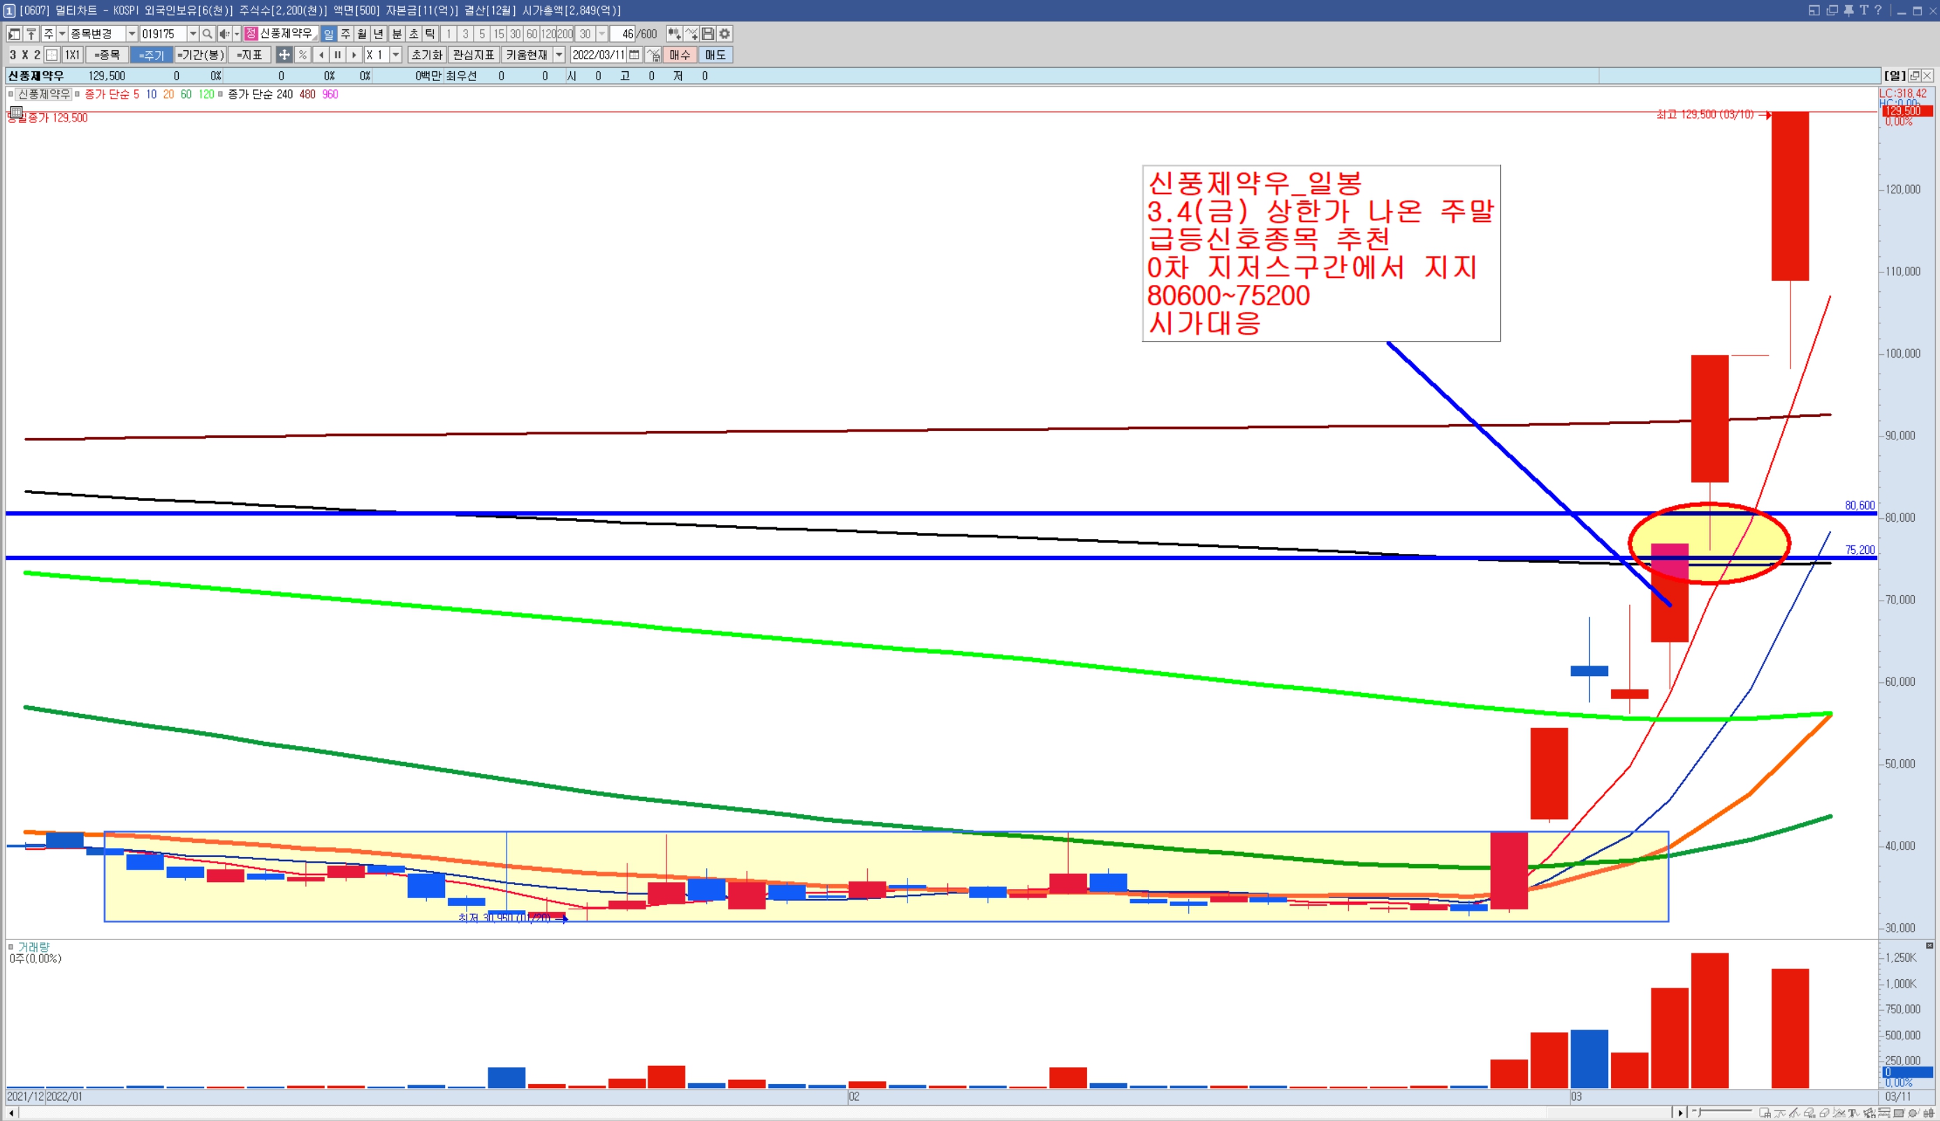The height and width of the screenshot is (1121, 1940).
Task: Switch to monthly 월 chart period
Action: pyautogui.click(x=362, y=34)
